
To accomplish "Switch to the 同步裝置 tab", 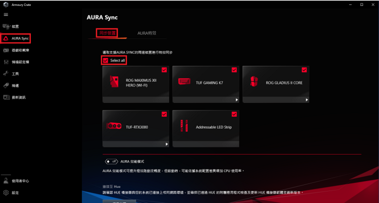I will point(107,33).
